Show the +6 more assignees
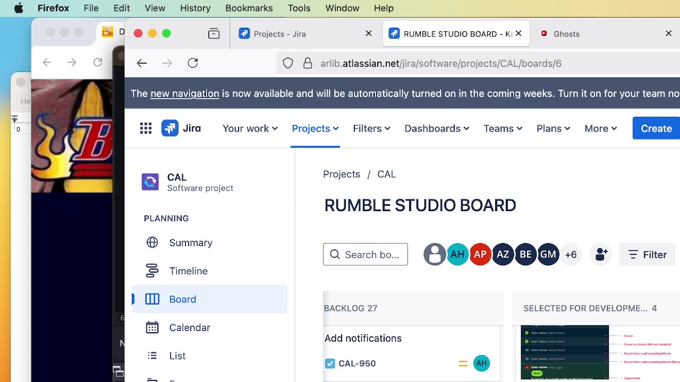Image resolution: width=680 pixels, height=382 pixels. tap(571, 255)
